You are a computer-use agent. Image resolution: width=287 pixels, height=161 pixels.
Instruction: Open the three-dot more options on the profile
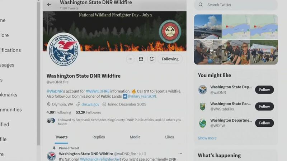point(130,59)
